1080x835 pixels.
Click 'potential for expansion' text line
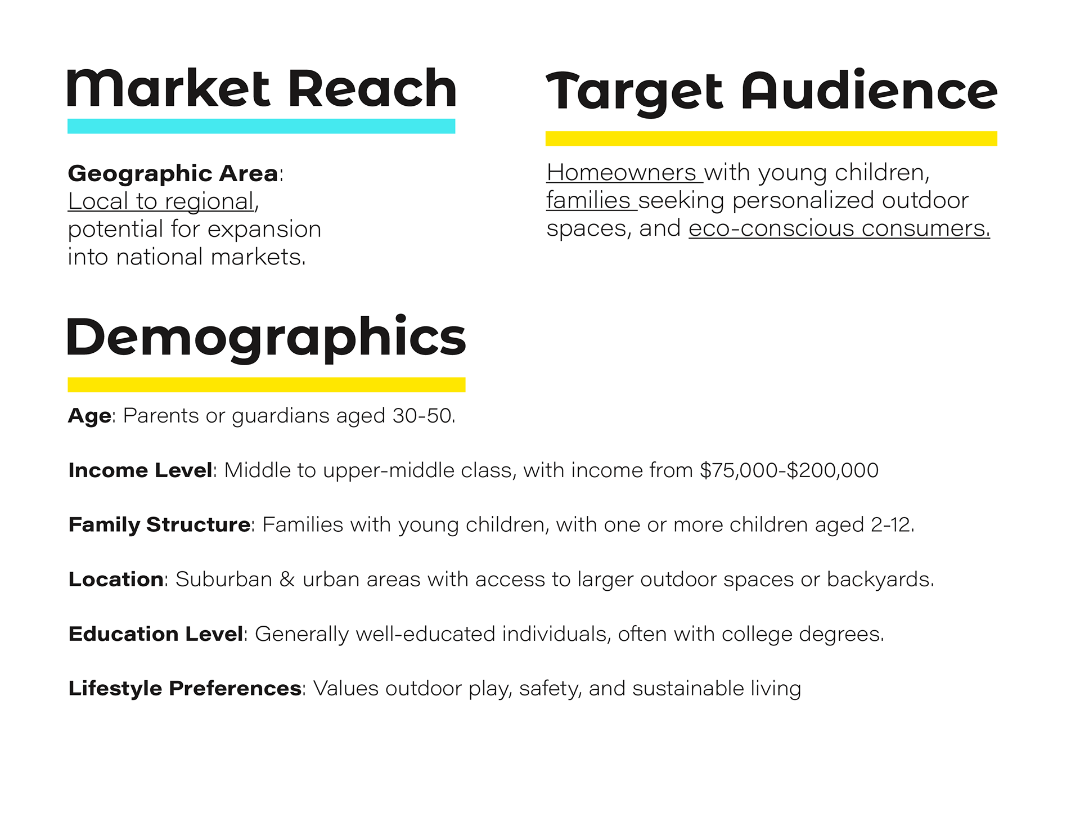195,230
